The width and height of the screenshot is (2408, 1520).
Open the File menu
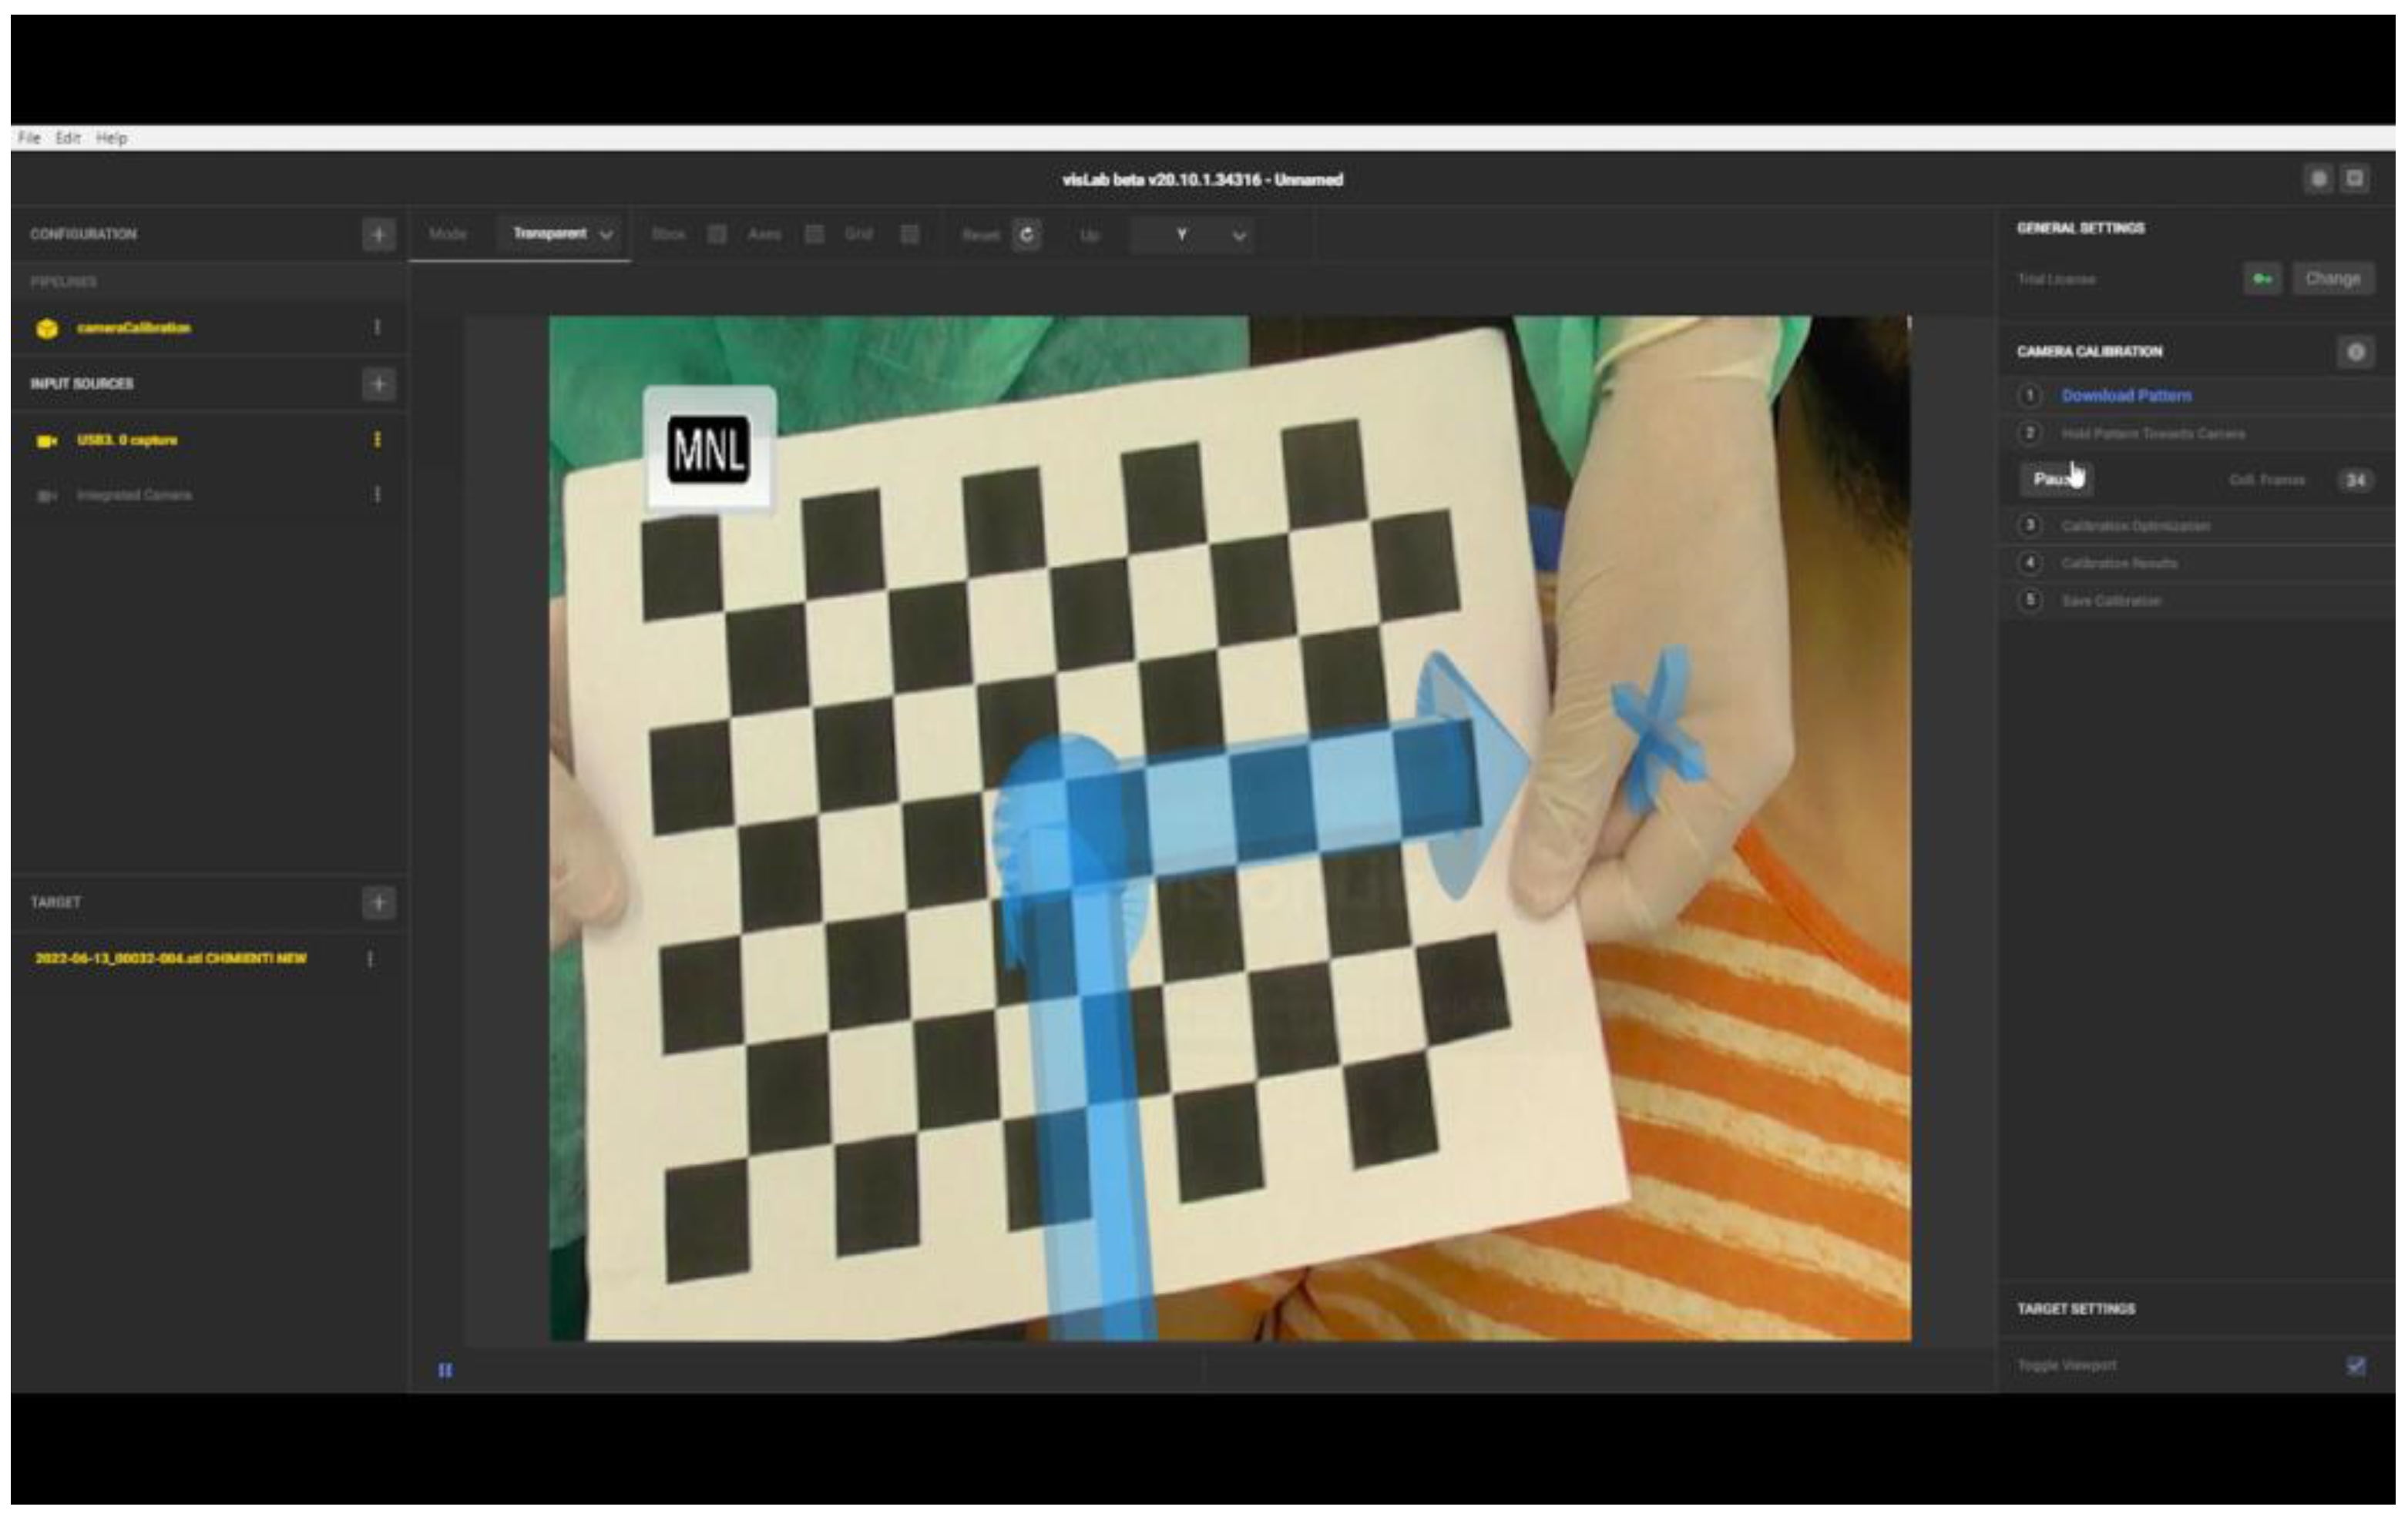click(x=29, y=138)
